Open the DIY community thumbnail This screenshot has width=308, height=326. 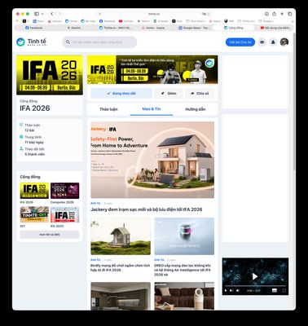[34, 214]
